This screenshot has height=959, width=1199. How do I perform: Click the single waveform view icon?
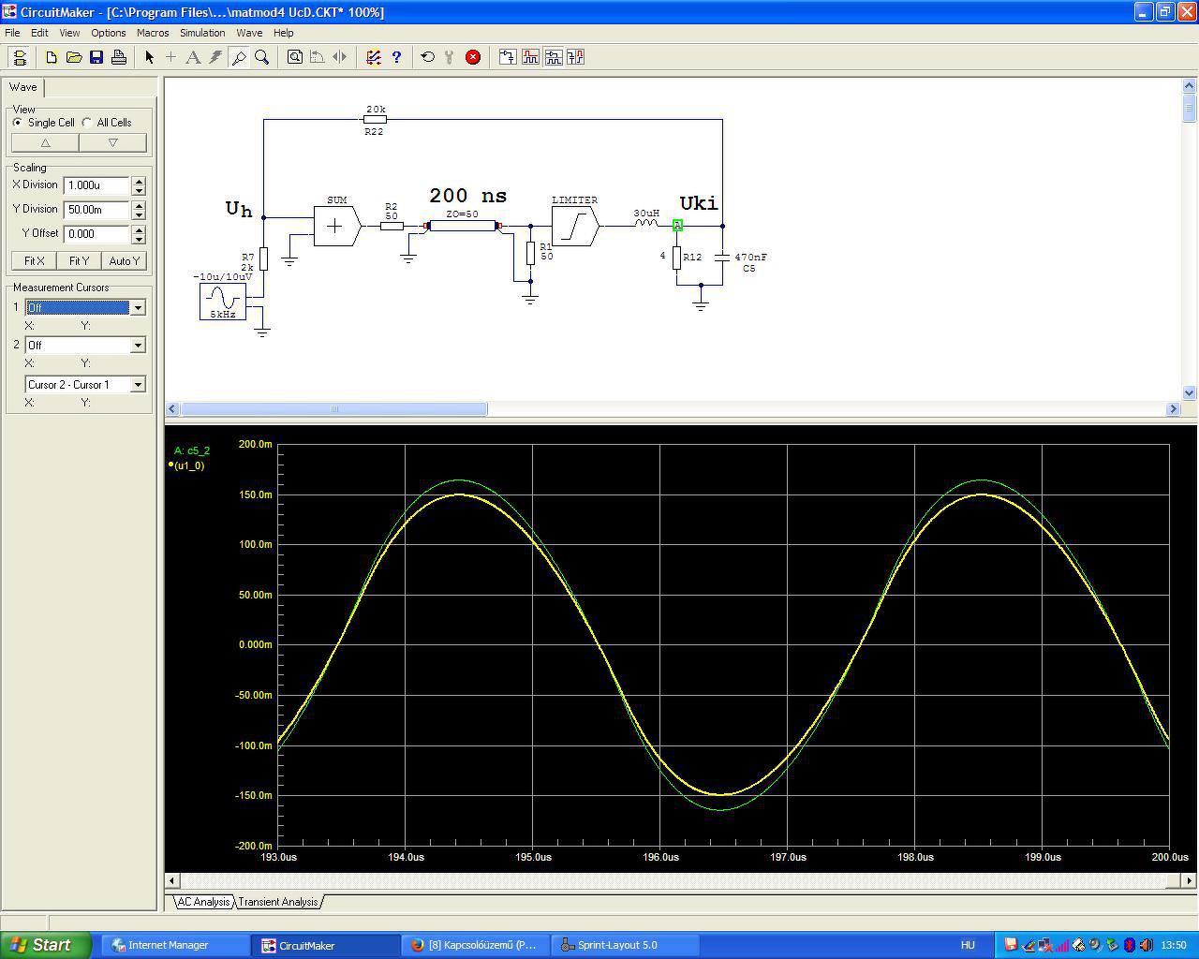click(530, 57)
